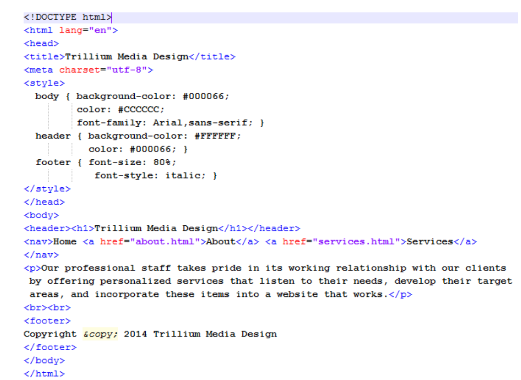The height and width of the screenshot is (380, 521).
Task: Select footer font-size 80% declaration
Action: (x=132, y=162)
